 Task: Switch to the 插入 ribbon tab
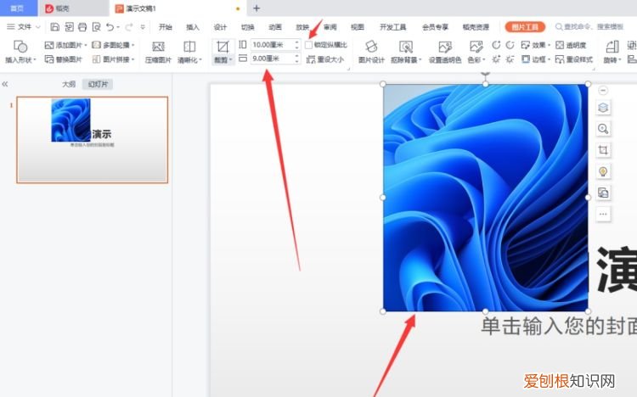193,27
